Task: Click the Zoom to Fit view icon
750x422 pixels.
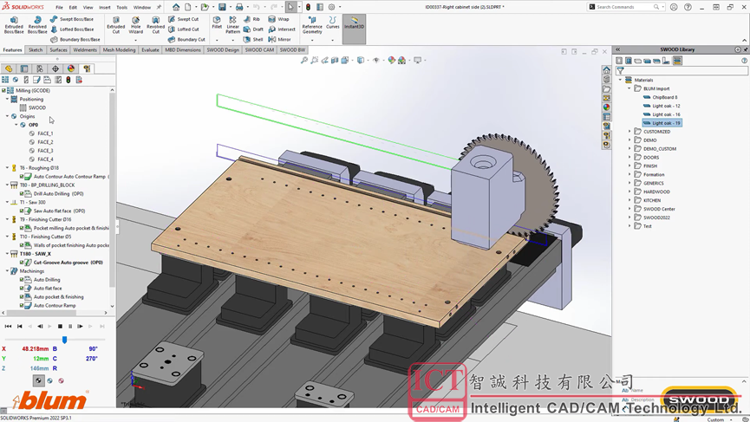Action: (x=303, y=60)
